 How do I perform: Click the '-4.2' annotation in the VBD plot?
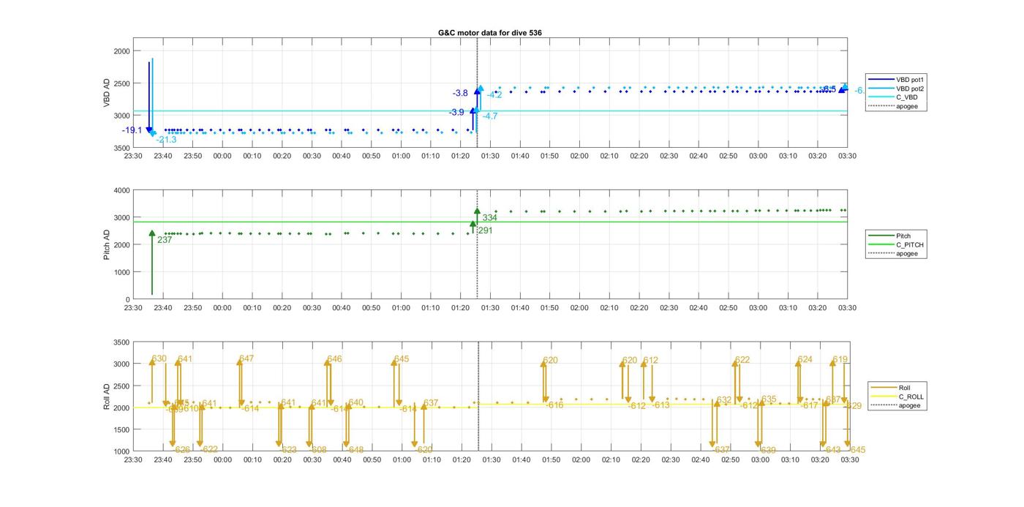point(494,94)
